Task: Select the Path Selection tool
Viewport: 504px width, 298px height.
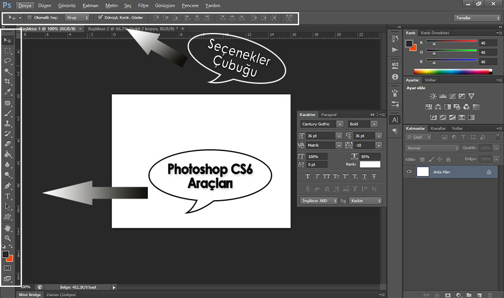Action: click(x=7, y=206)
